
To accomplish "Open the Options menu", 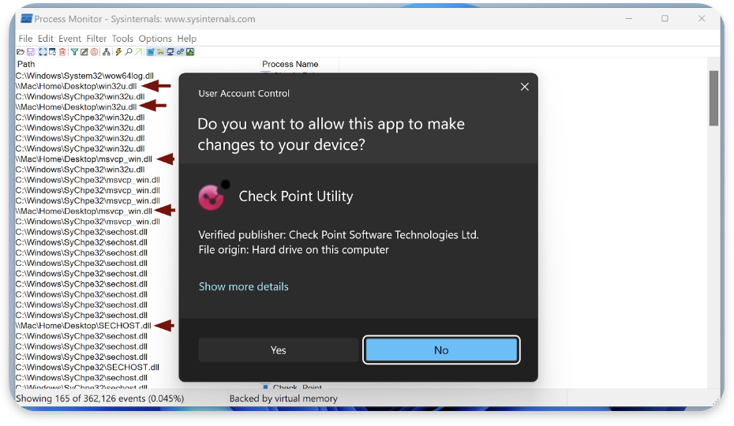I will [x=155, y=39].
